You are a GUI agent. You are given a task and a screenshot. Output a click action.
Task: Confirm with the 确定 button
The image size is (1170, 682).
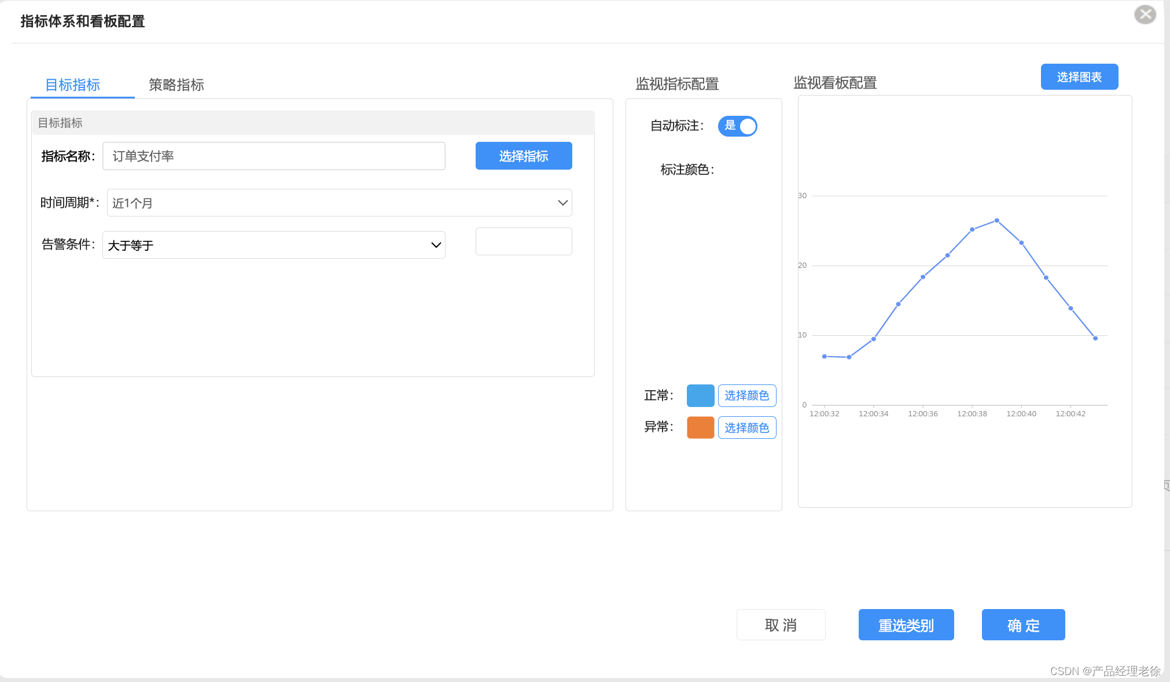coord(1022,625)
